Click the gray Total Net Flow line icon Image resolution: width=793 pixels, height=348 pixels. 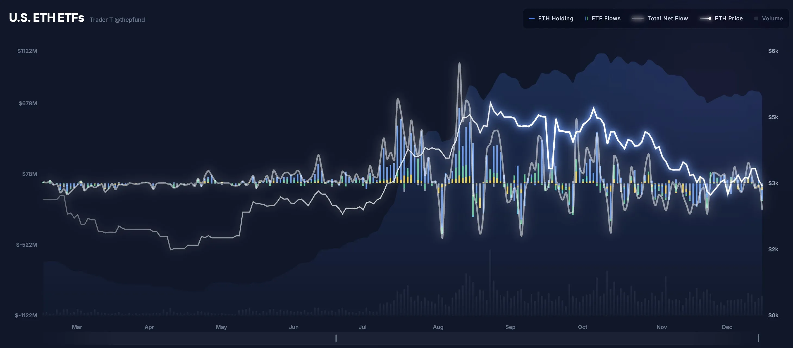[x=638, y=18]
